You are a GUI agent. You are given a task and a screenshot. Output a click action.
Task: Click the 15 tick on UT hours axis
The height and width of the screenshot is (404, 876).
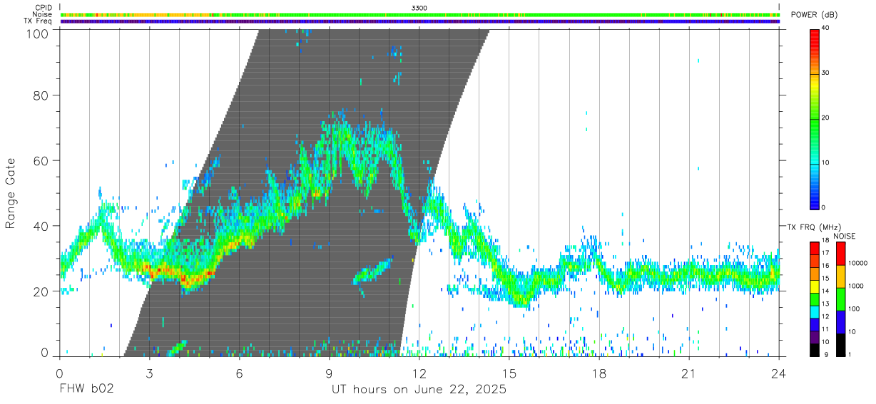(509, 373)
